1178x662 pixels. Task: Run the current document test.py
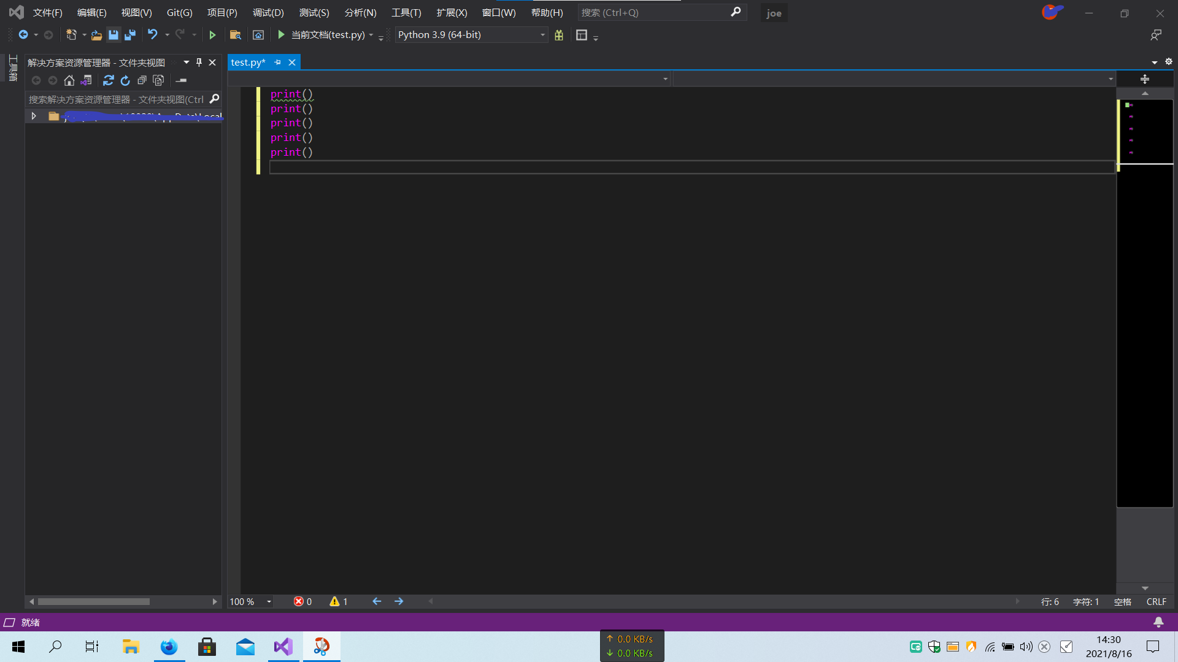[x=327, y=35]
